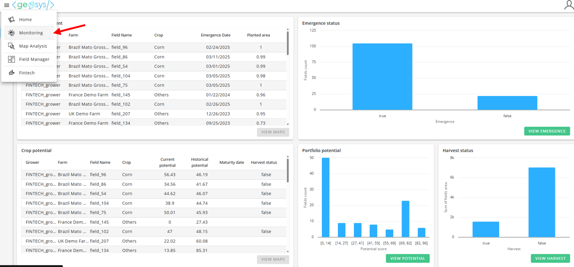The width and height of the screenshot is (574, 267).
Task: Click the Monitoring bug icon
Action: coord(11,33)
